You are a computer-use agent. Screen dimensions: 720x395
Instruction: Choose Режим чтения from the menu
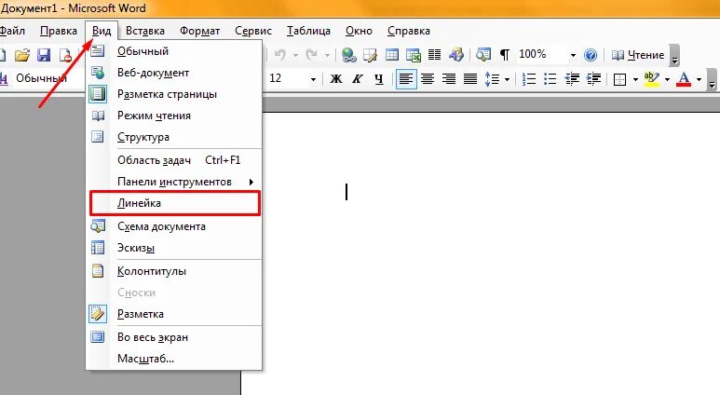(x=175, y=116)
